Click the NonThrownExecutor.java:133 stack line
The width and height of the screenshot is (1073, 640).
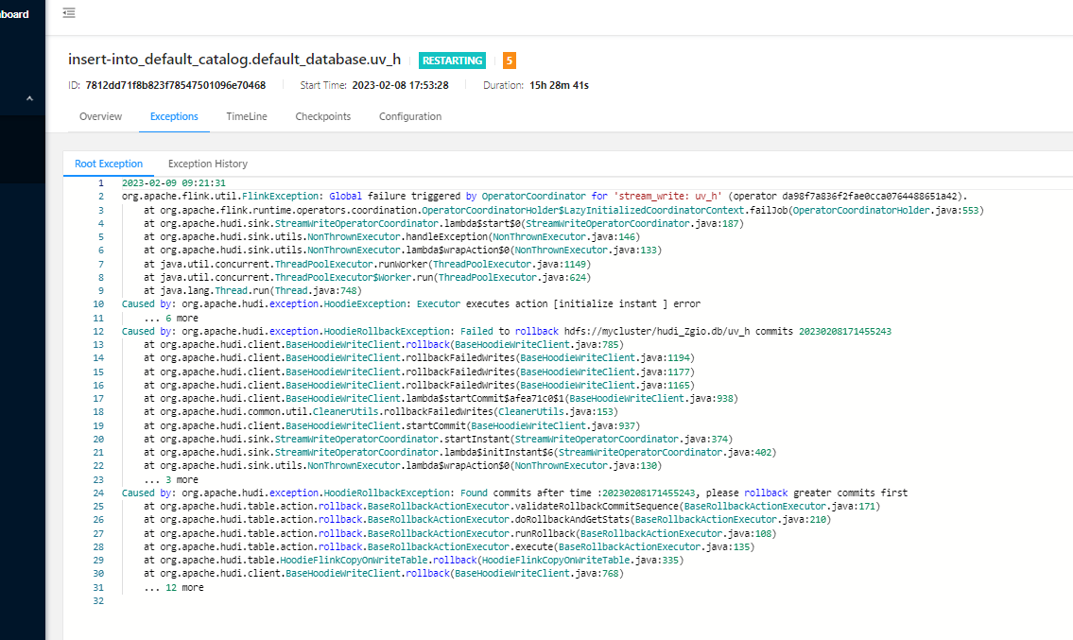[x=403, y=250]
